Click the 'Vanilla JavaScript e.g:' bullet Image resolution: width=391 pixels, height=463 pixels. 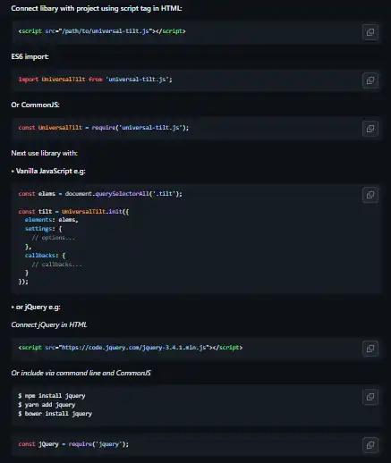(x=48, y=171)
